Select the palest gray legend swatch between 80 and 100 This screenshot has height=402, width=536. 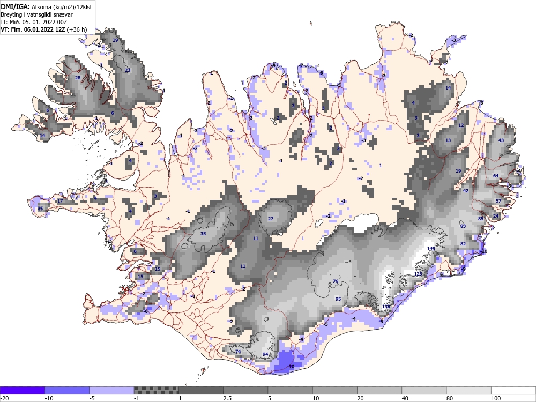point(469,390)
